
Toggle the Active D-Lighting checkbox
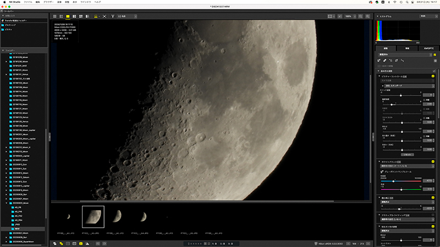point(433,215)
